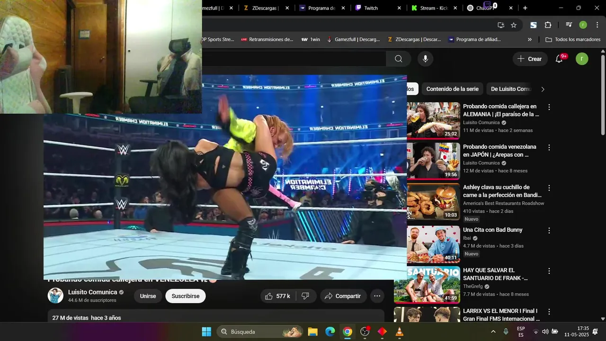Screen dimensions: 606x341
Task: Open Programa de afiliad bookmark
Action: click(x=474, y=40)
